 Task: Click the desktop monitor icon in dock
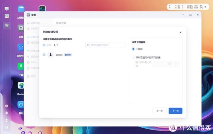pos(7,9)
